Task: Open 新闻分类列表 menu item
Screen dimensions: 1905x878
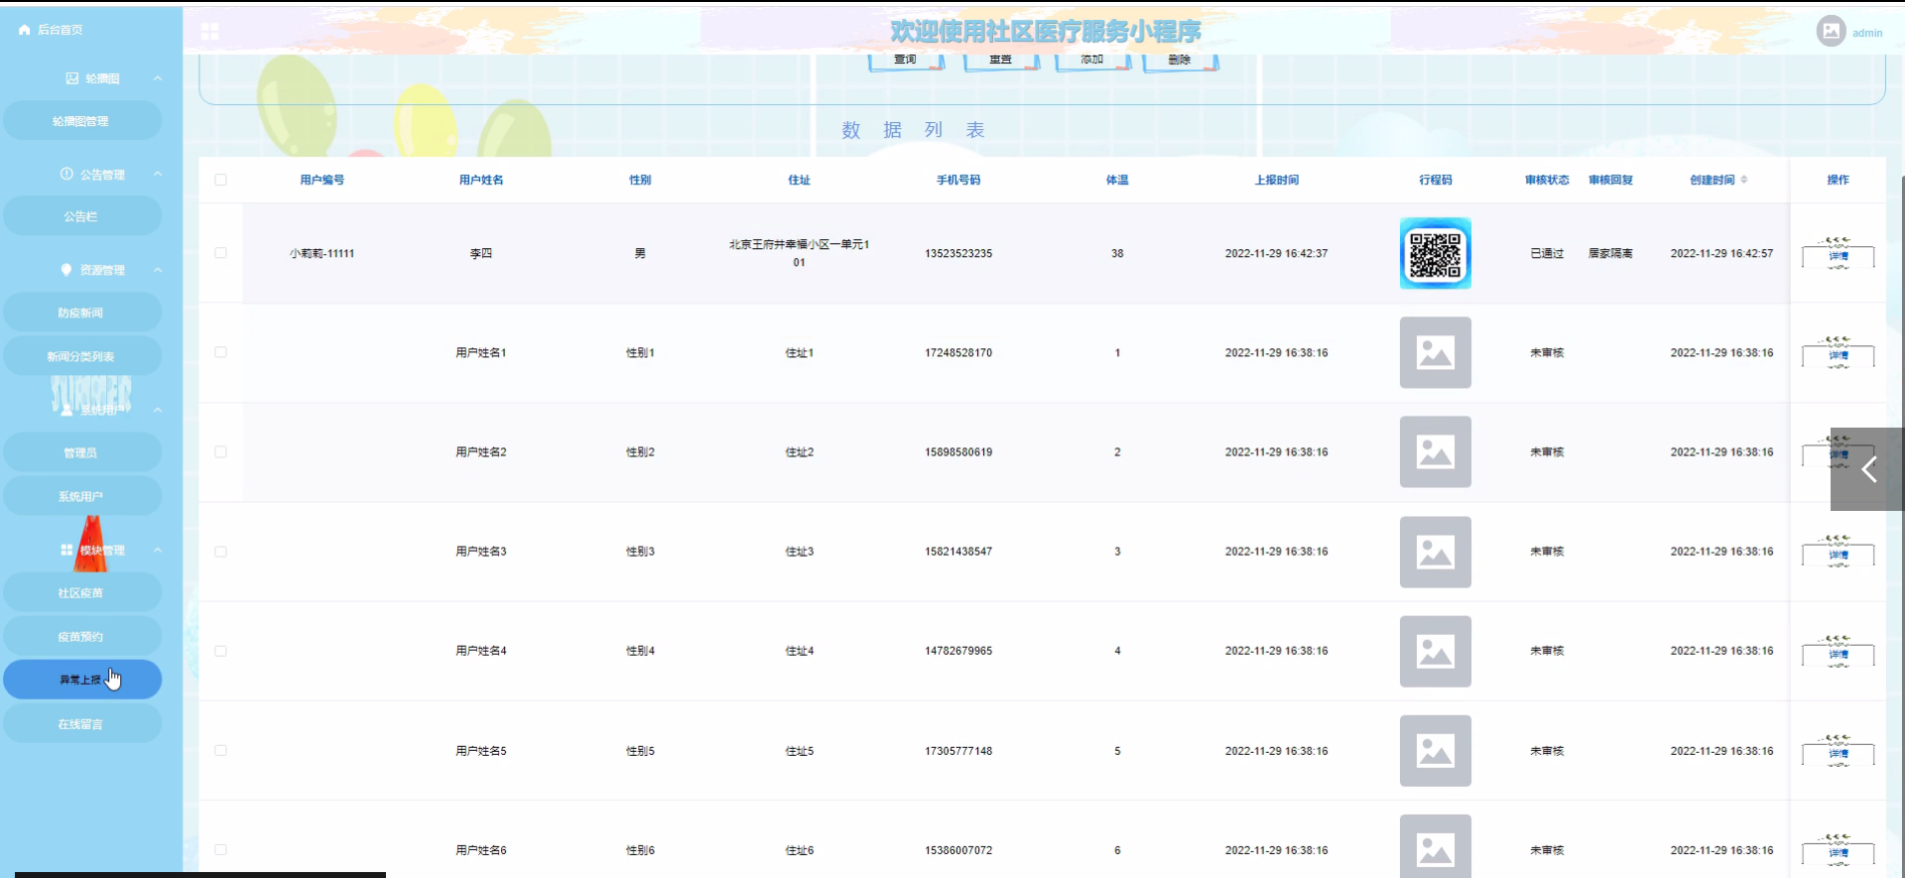Action: click(82, 356)
